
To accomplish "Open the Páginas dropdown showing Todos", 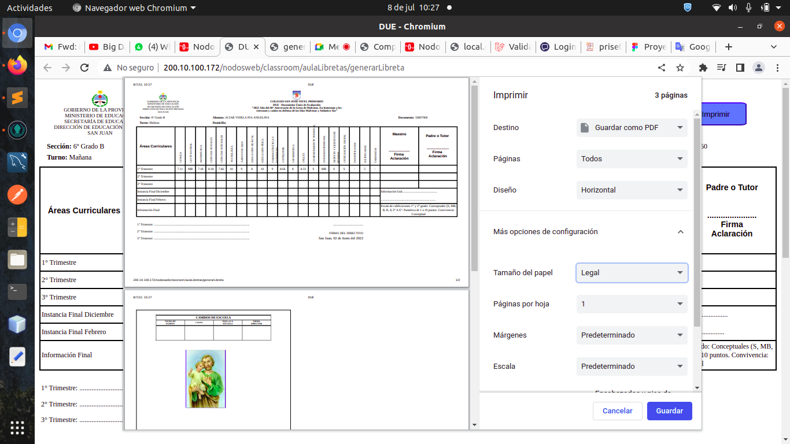I will click(x=632, y=159).
